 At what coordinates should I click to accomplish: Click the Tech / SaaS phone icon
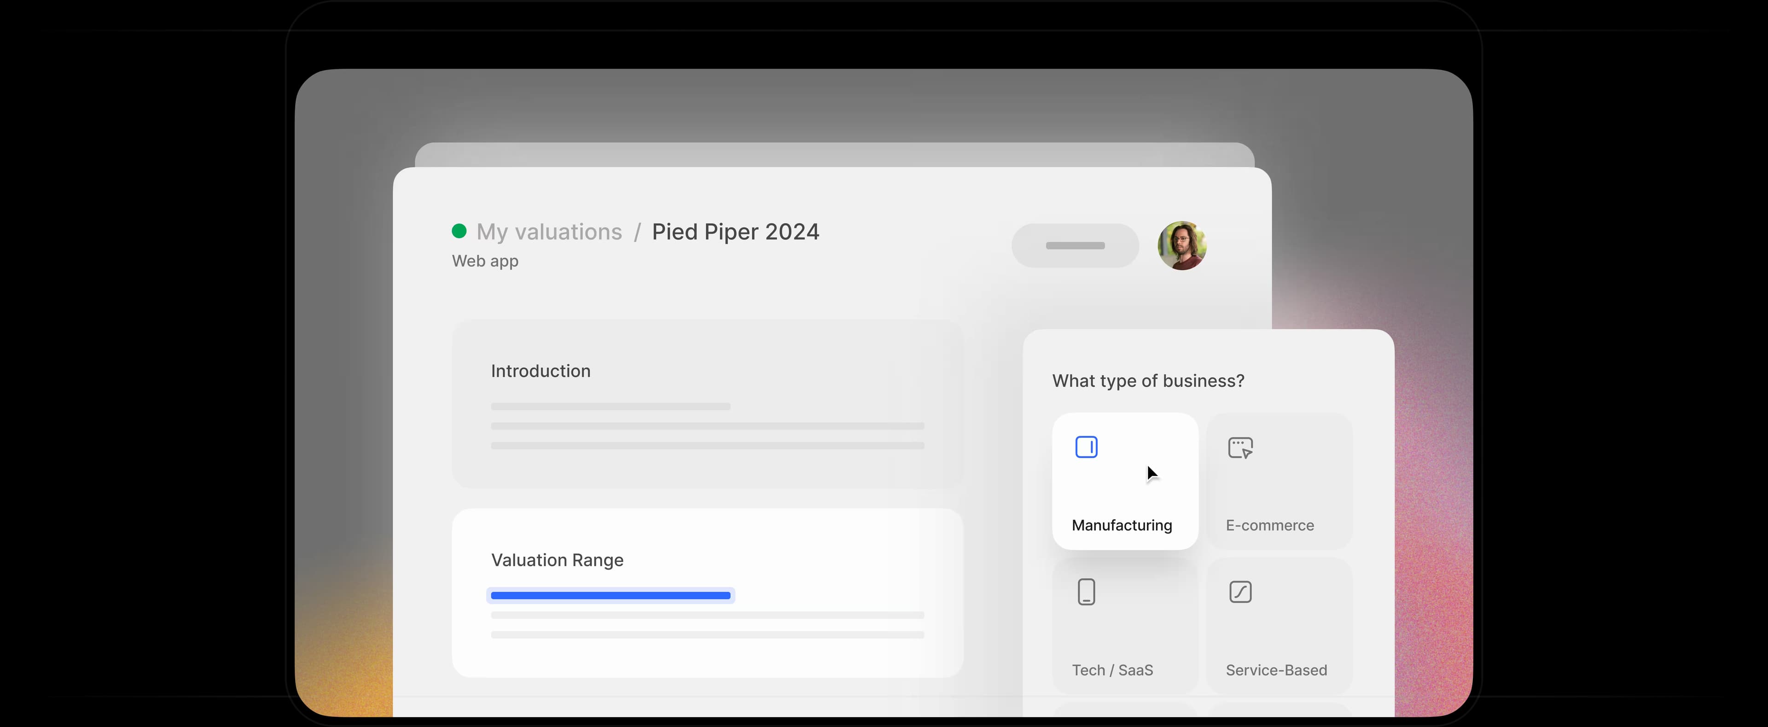(x=1087, y=592)
